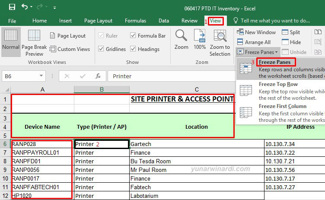Expand the Freeze Panes dropdown button
Screen dimensions: 325x200
click(258, 52)
